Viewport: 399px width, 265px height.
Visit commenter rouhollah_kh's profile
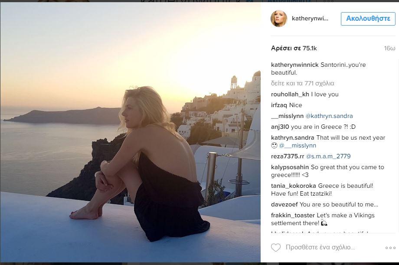(290, 94)
